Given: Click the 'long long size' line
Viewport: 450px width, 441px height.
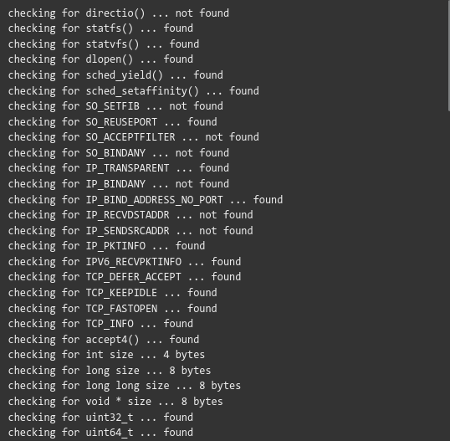Looking at the screenshot, I should pos(125,386).
